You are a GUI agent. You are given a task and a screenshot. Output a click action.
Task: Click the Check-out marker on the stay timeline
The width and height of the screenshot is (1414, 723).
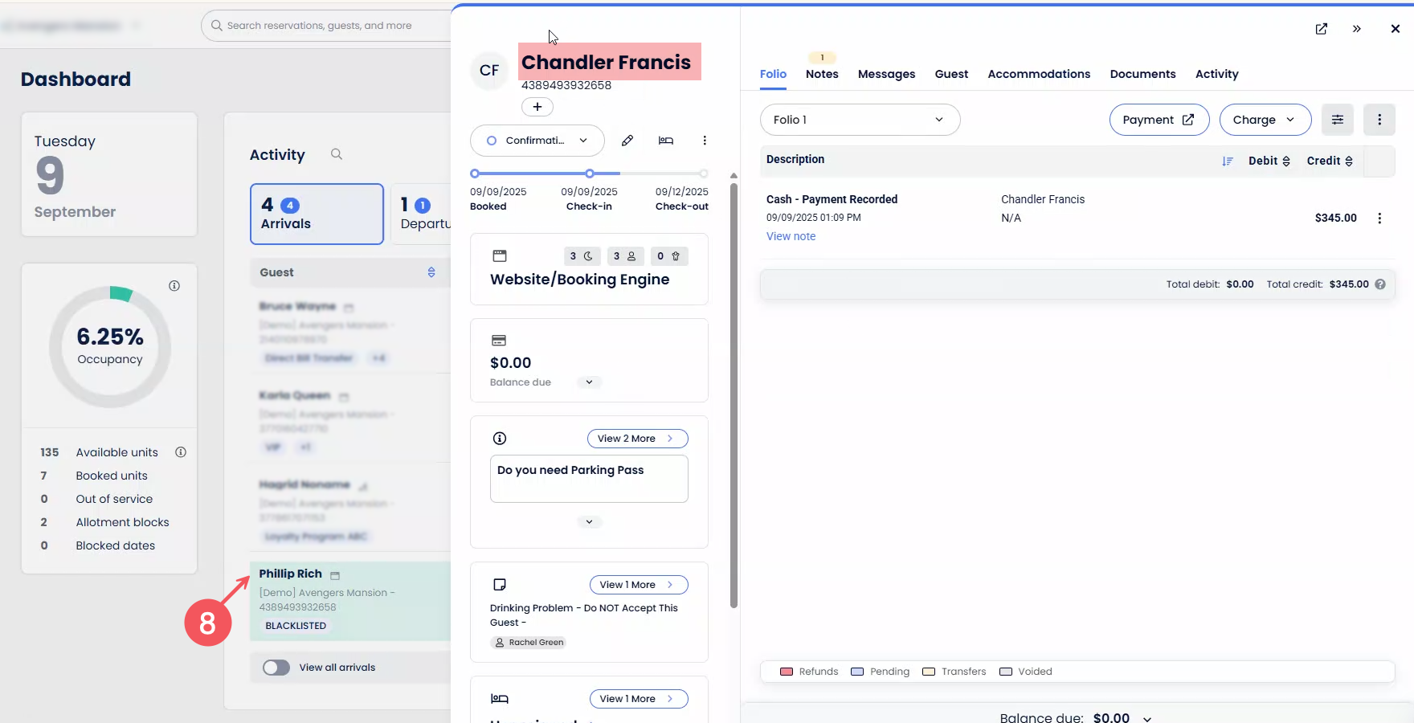coord(704,174)
